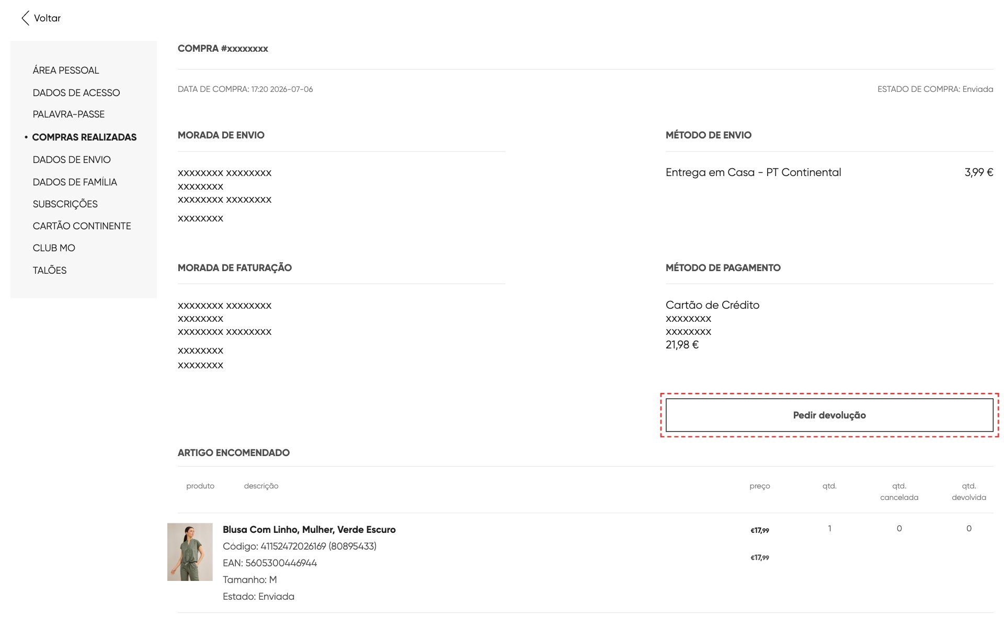The width and height of the screenshot is (1004, 641).
Task: Click the qtd. devolvida column header
Action: pyautogui.click(x=969, y=492)
